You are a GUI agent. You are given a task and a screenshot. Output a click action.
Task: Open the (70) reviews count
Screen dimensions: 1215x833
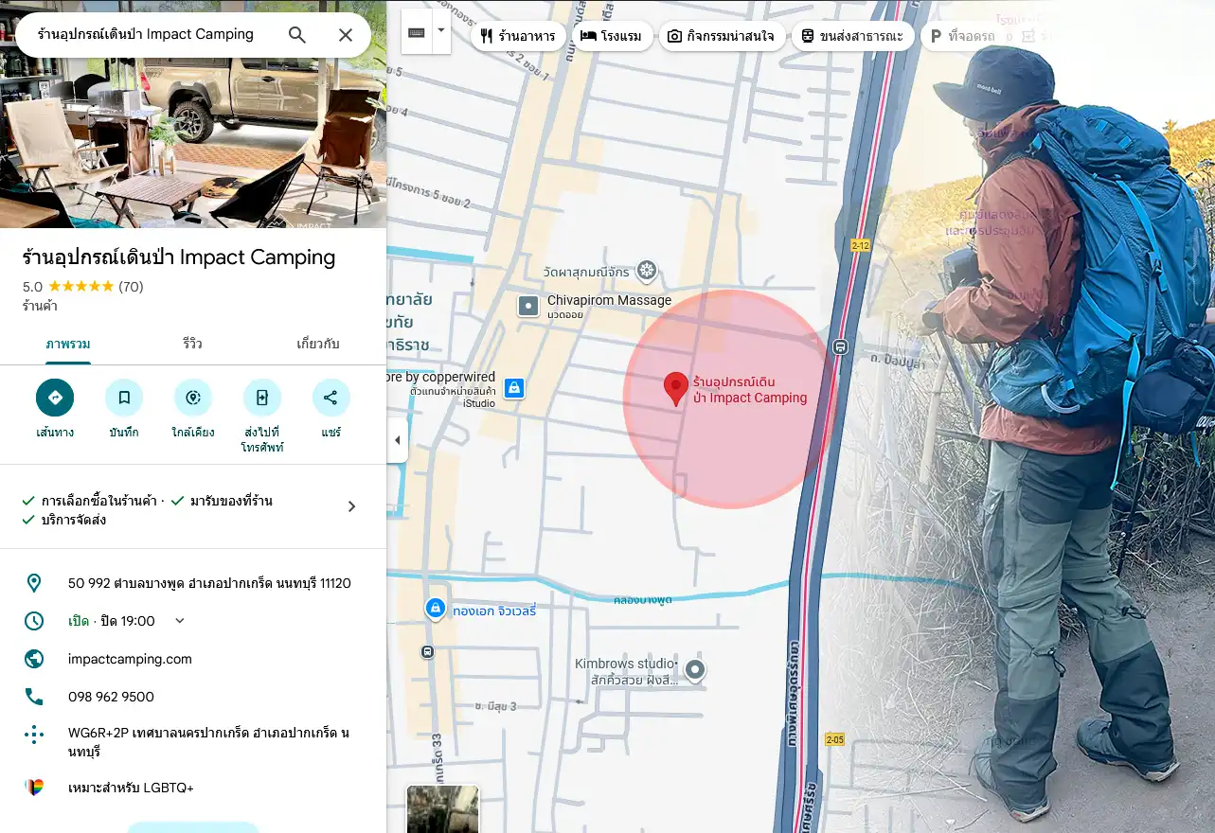131,286
